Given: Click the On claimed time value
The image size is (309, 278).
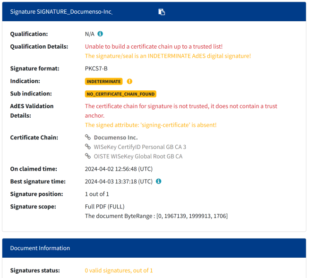Looking at the screenshot, I should coord(119,169).
